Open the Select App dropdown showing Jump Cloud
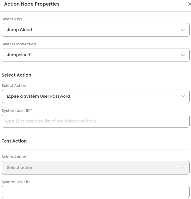The width and height of the screenshot is (191, 199). (x=92, y=30)
